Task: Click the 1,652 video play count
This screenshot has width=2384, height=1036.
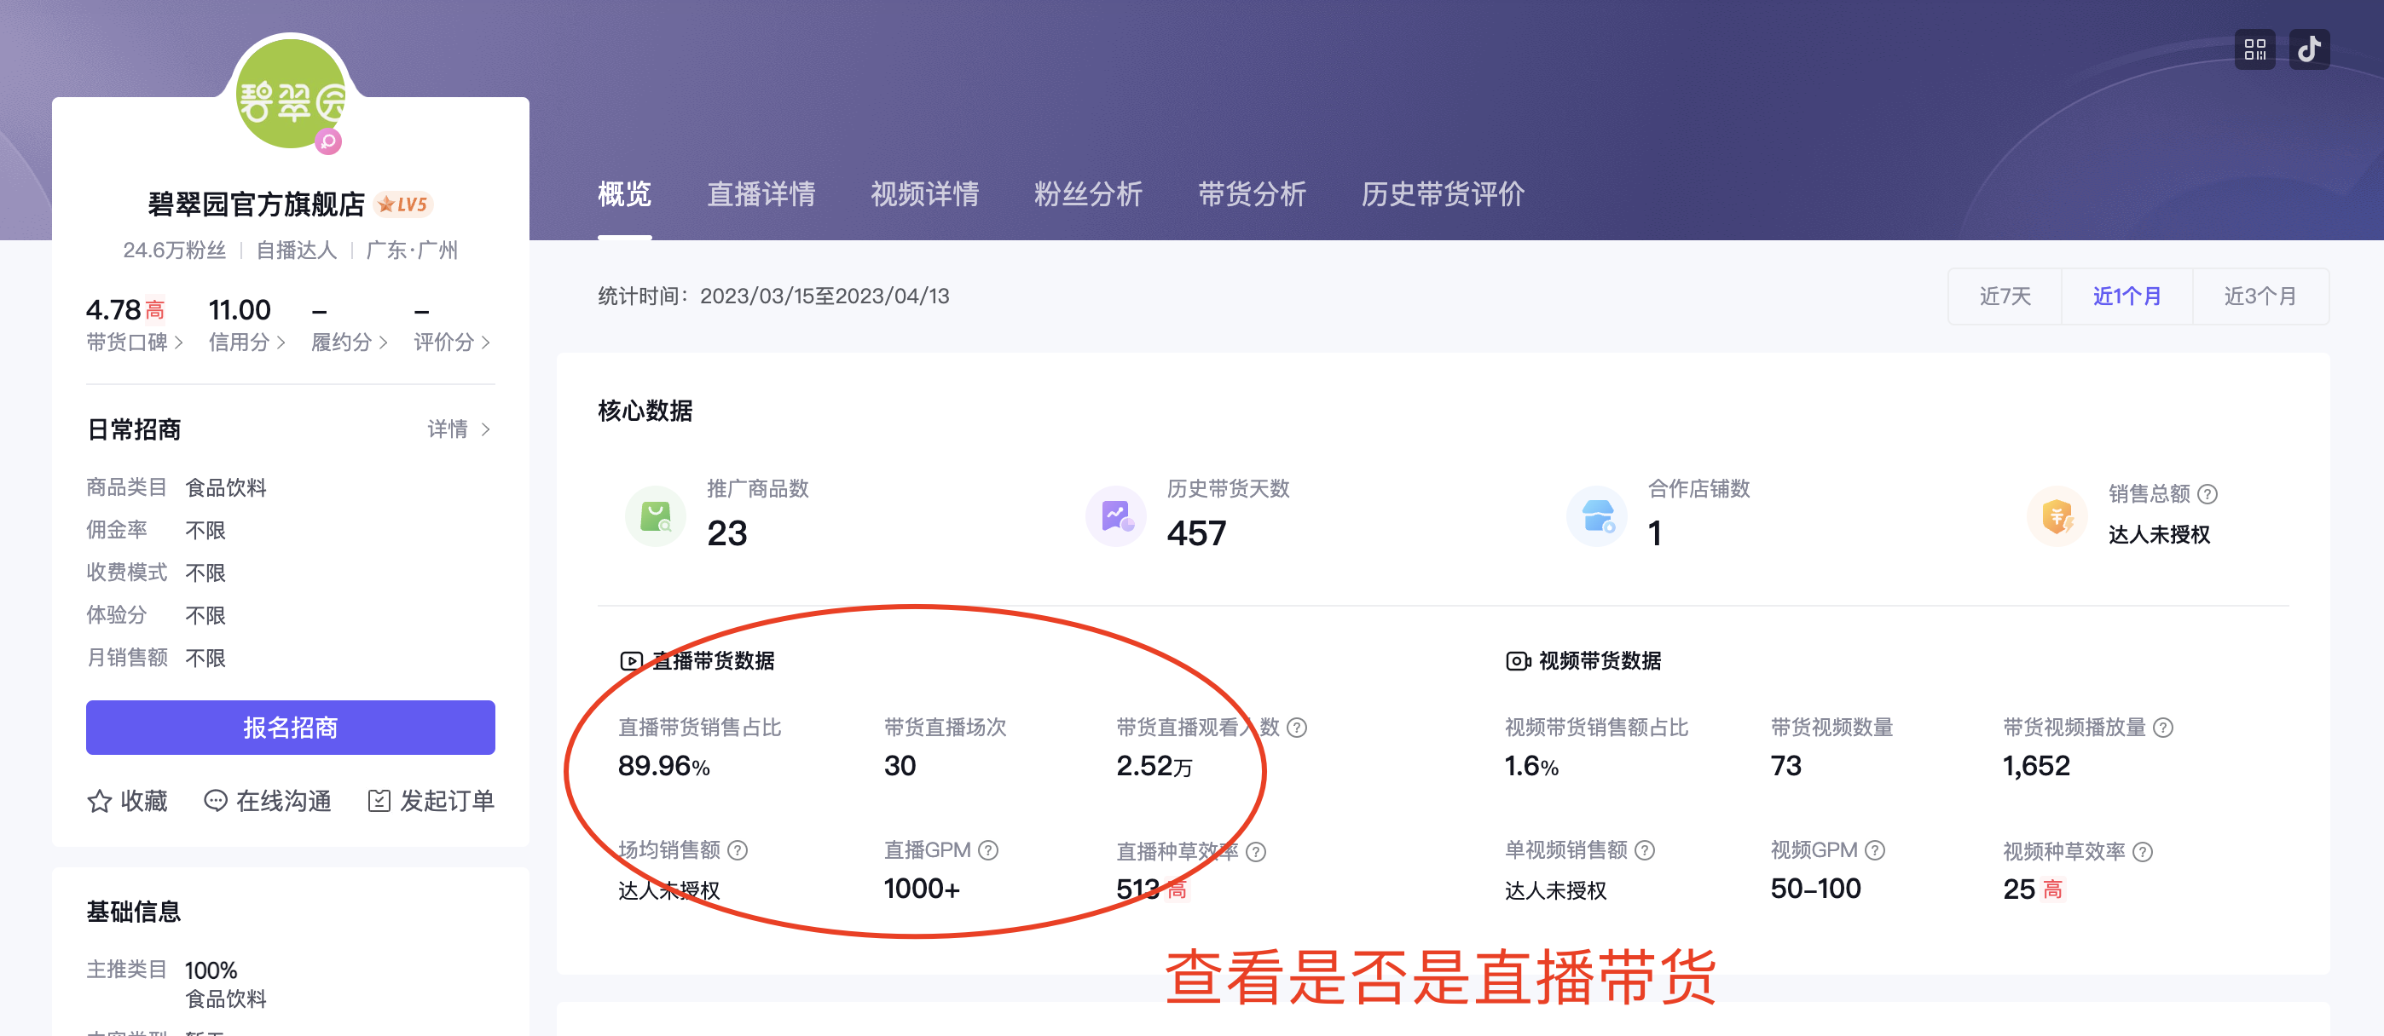Action: click(x=2036, y=766)
